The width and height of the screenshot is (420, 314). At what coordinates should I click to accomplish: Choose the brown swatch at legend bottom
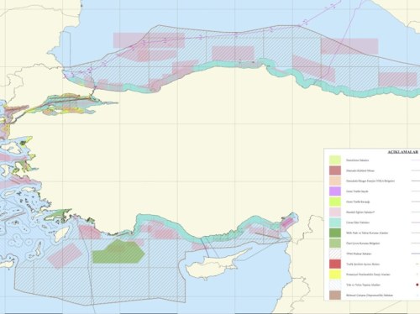(x=335, y=295)
